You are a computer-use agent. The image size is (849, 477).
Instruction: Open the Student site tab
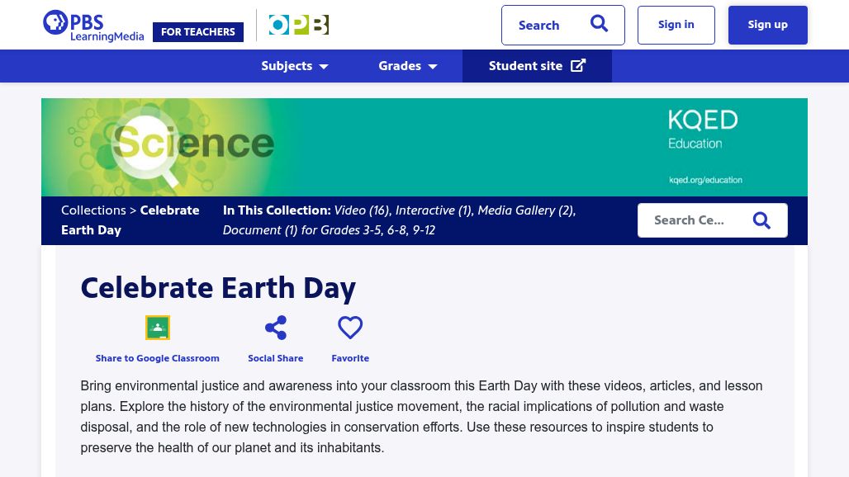click(525, 66)
